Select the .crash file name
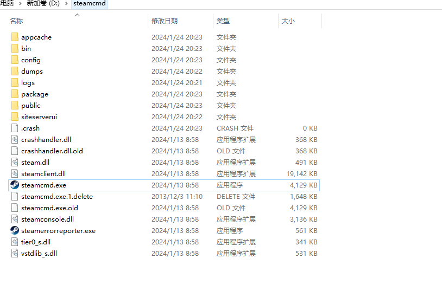The width and height of the screenshot is (442, 291). (30, 128)
